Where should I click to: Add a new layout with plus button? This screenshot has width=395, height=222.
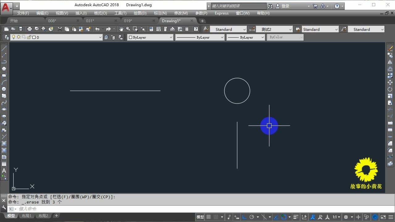click(x=56, y=216)
